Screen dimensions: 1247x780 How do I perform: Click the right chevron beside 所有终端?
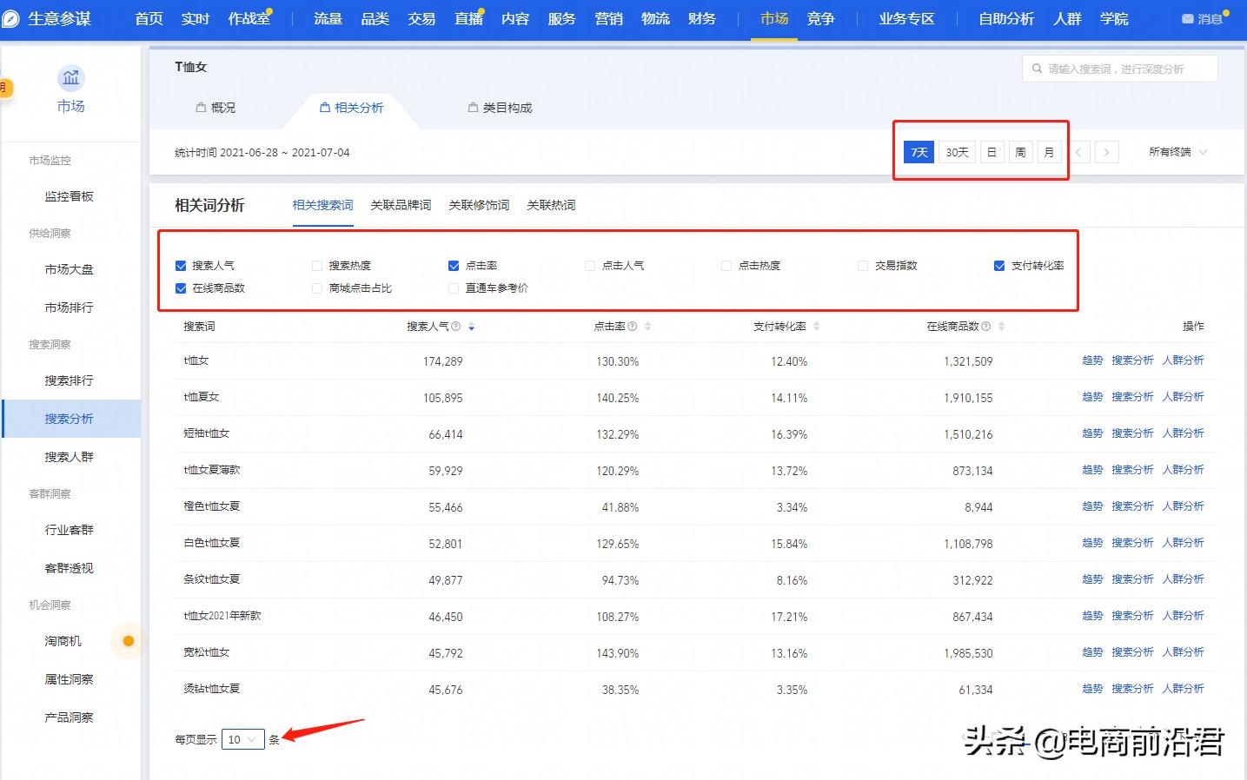pos(1107,152)
